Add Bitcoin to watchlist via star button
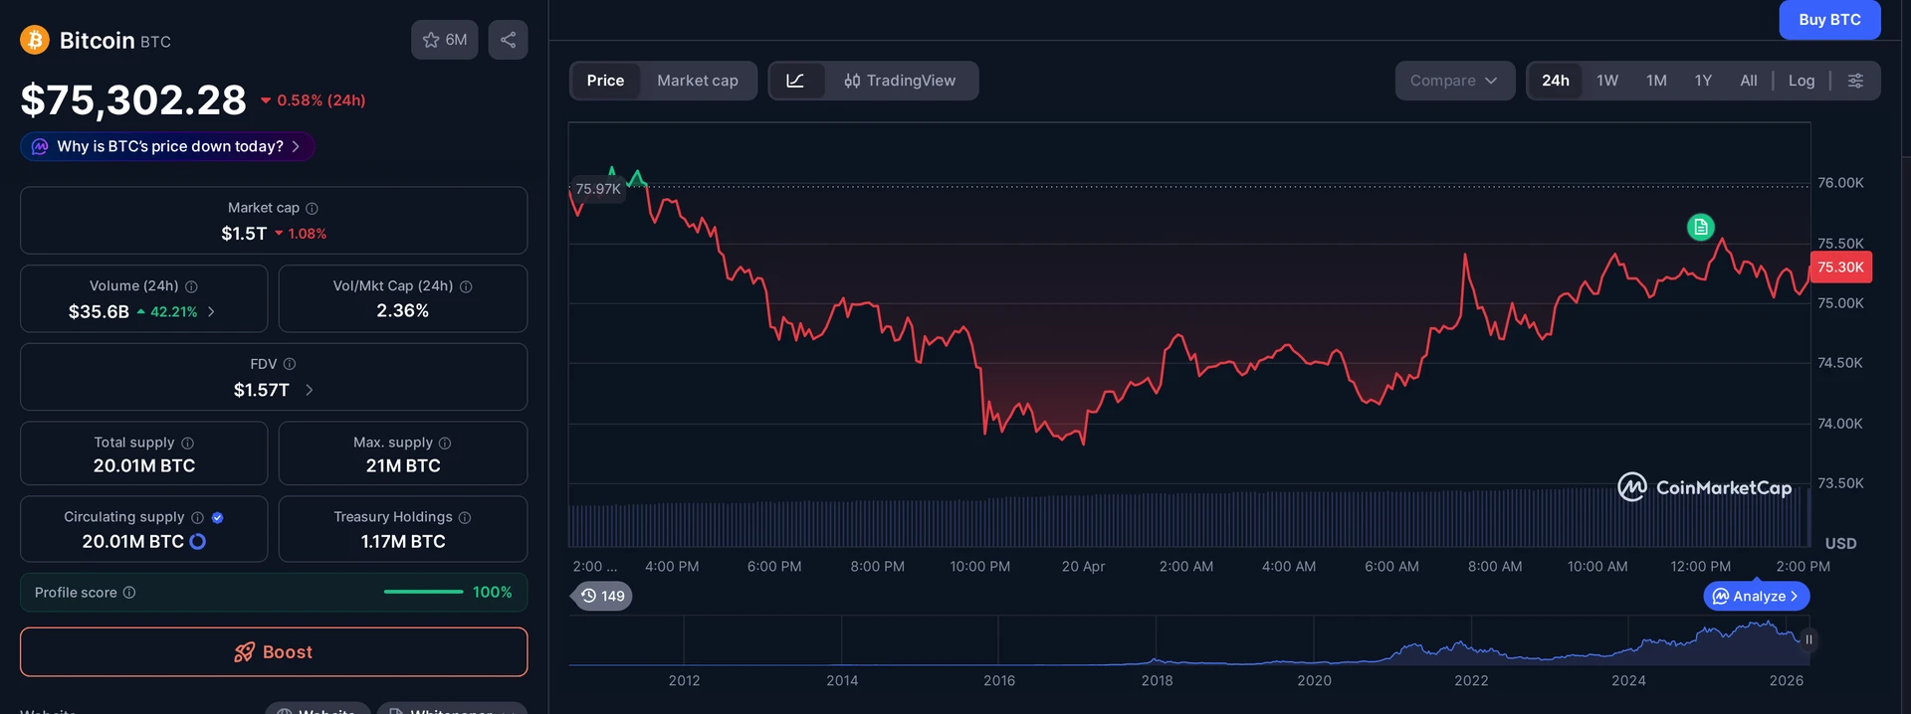 coord(445,40)
